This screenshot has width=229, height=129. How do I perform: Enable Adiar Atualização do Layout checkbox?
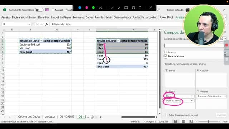[x=166, y=115]
